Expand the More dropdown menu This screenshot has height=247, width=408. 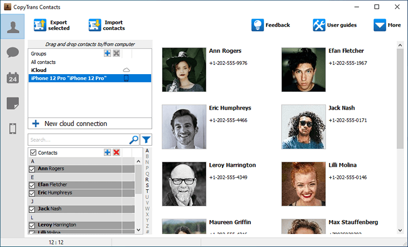pos(387,25)
